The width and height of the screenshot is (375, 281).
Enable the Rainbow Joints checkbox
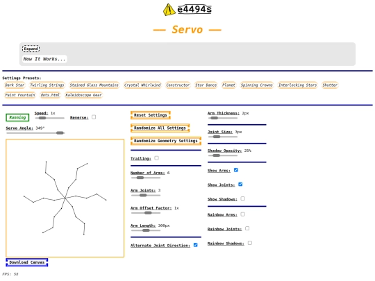247,229
